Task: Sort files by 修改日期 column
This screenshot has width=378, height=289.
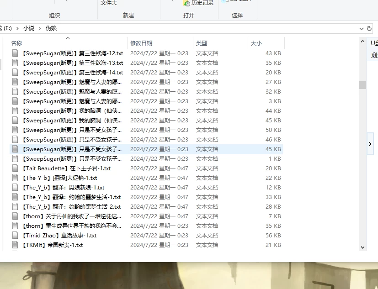Action: pyautogui.click(x=141, y=43)
